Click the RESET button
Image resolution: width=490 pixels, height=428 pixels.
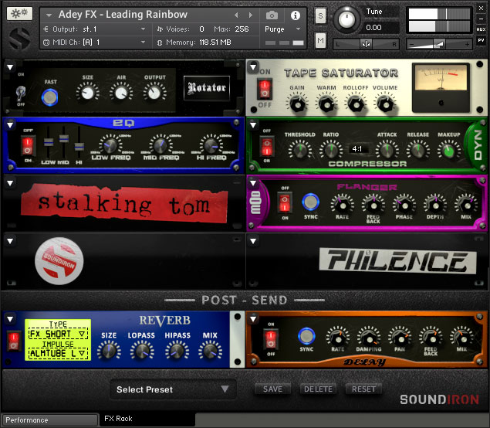coord(363,389)
